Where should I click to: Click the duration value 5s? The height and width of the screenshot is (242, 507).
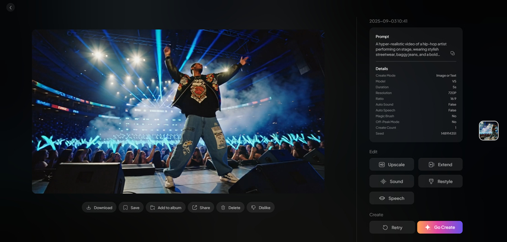[455, 87]
